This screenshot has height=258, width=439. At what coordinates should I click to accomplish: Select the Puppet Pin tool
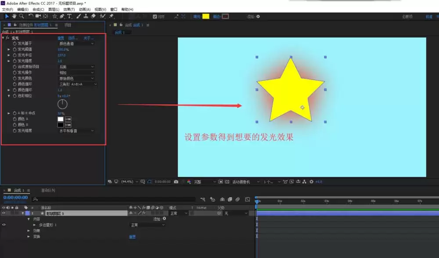112,17
